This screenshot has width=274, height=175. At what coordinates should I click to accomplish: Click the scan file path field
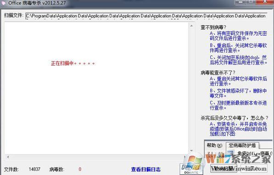(x=146, y=16)
